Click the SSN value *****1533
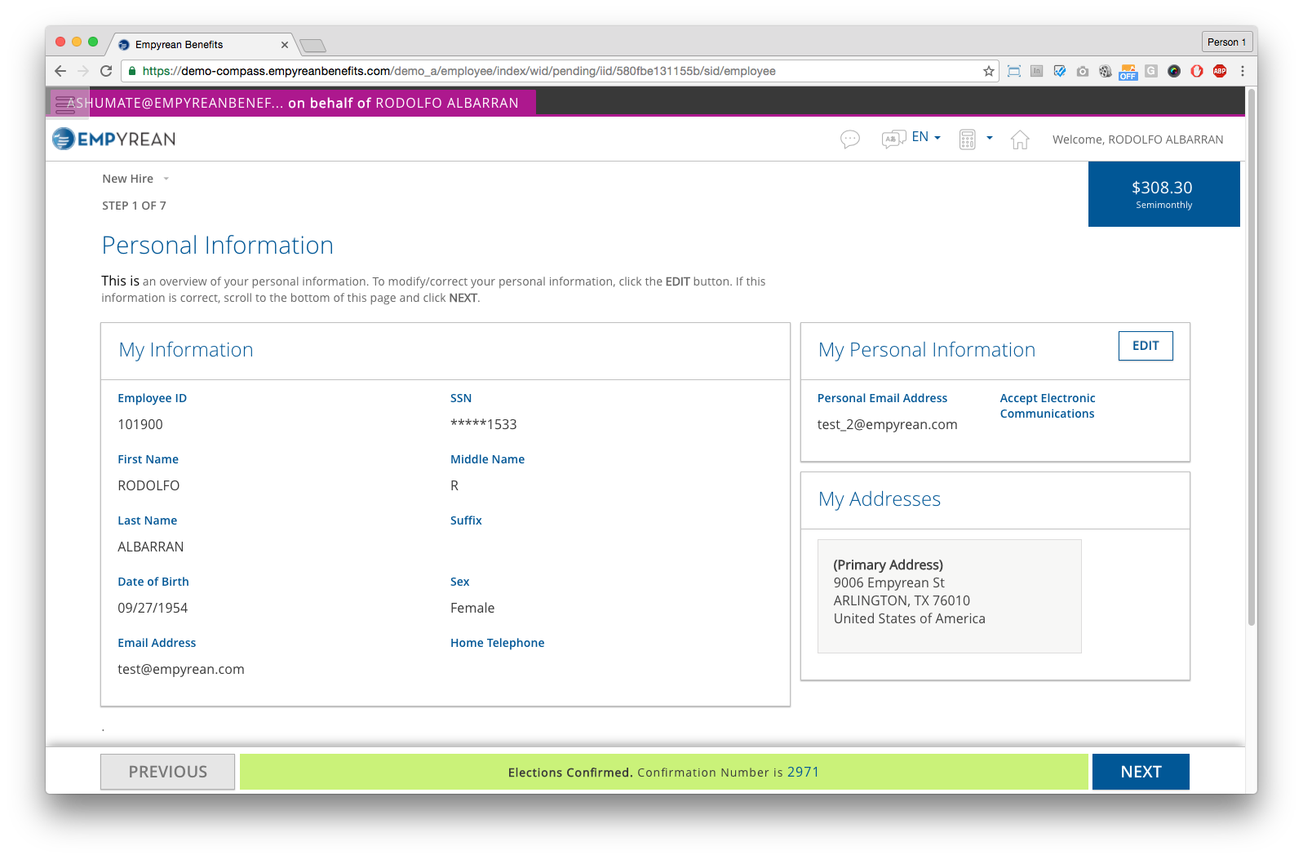 point(483,424)
